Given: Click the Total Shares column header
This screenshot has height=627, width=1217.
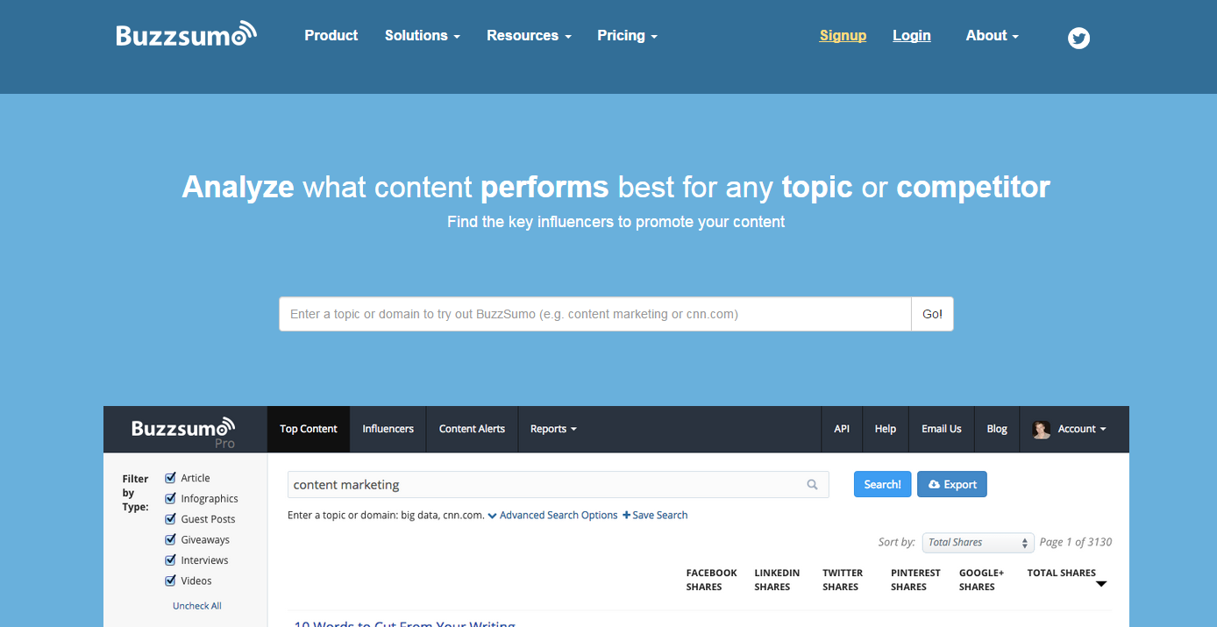Looking at the screenshot, I should pyautogui.click(x=1061, y=573).
